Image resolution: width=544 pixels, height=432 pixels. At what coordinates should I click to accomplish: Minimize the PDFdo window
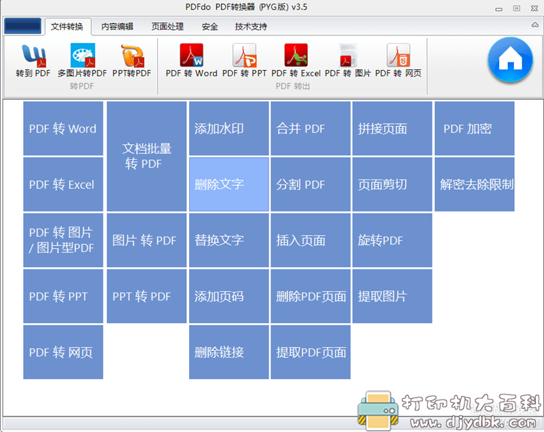[x=499, y=9]
